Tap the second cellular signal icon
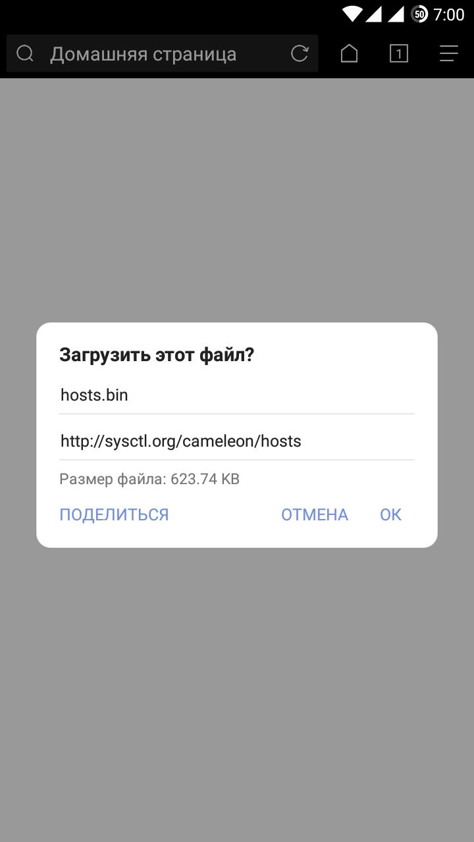This screenshot has width=474, height=842. (396, 14)
